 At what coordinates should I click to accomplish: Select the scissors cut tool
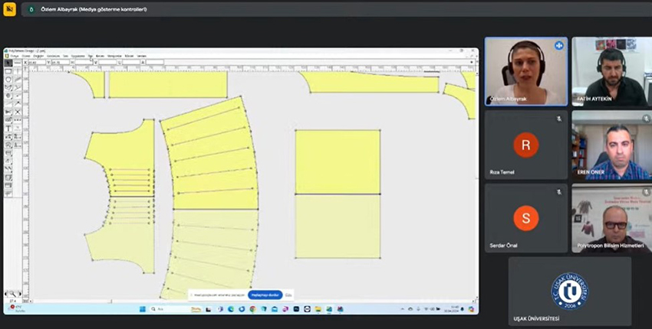tap(8, 112)
